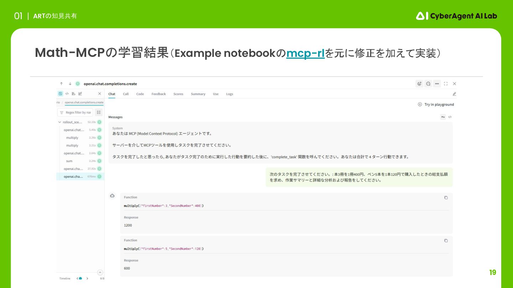Toggle the compact list layout button beside filter
Screen dimensions: 513x288
coord(99,112)
